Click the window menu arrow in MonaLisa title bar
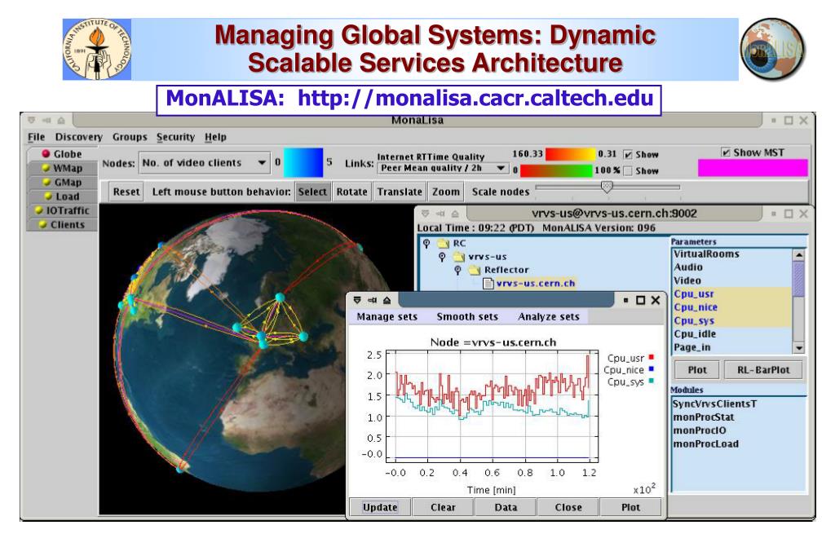 point(32,121)
